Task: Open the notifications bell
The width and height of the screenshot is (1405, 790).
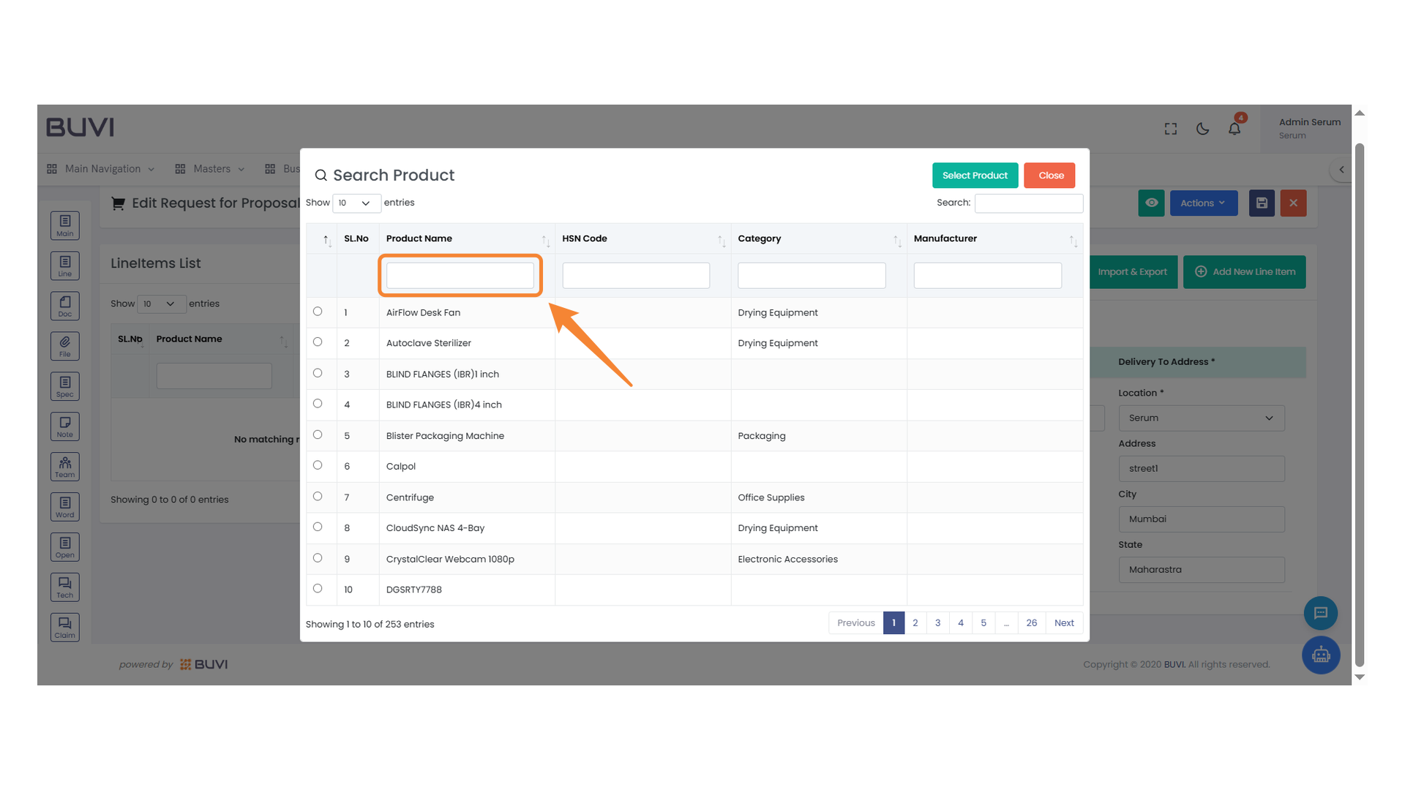Action: click(x=1234, y=129)
